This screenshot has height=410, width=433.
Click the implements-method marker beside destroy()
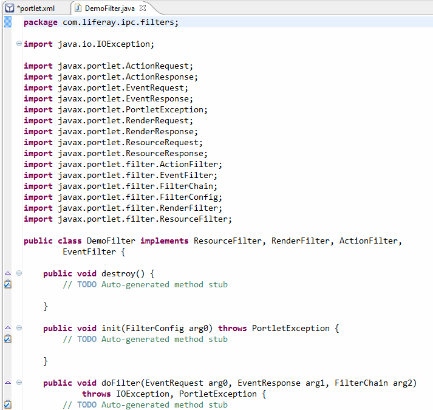[x=7, y=273]
